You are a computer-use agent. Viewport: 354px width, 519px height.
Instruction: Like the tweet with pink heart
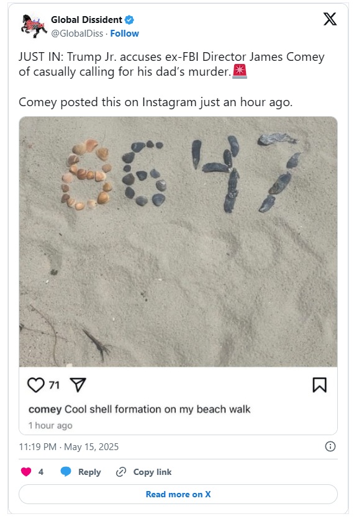click(26, 472)
